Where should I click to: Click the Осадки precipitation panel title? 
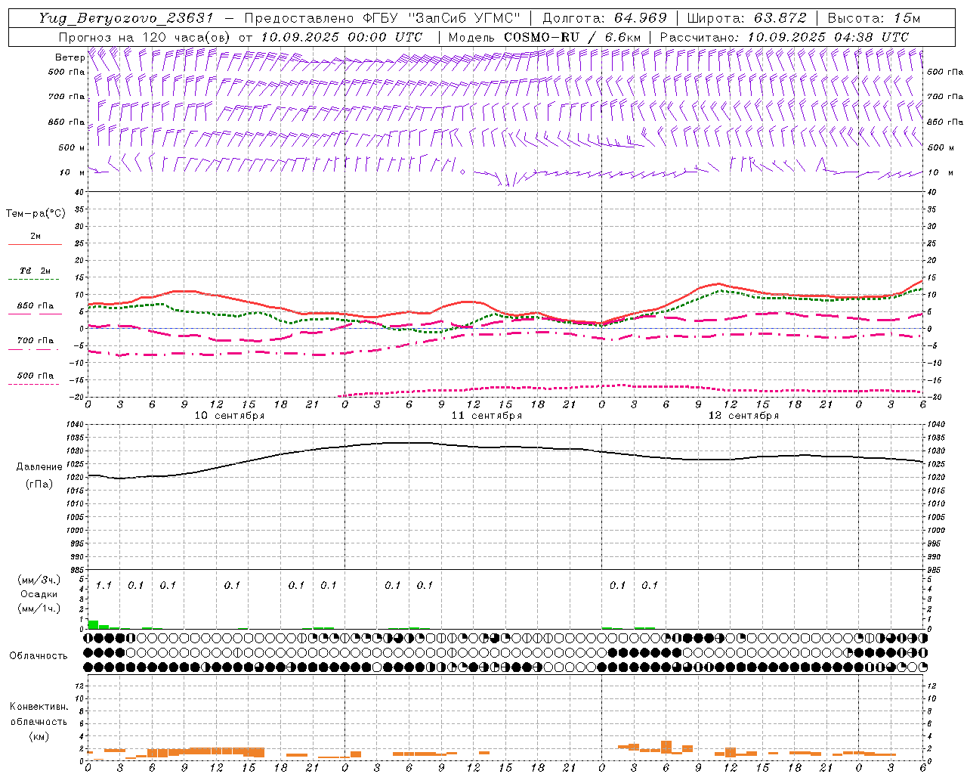(x=39, y=595)
